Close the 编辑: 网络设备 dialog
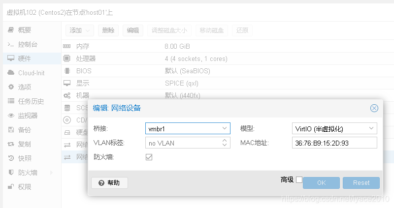This screenshot has height=208, width=394. (x=374, y=108)
